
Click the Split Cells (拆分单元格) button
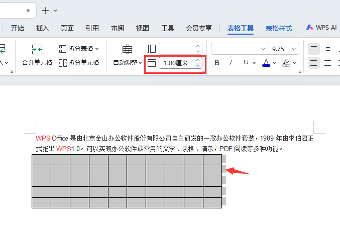pyautogui.click(x=78, y=63)
